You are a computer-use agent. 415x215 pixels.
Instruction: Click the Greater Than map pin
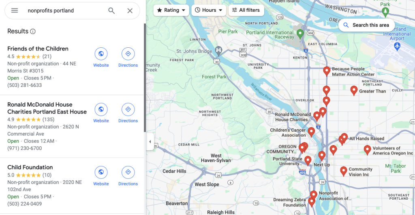(354, 90)
